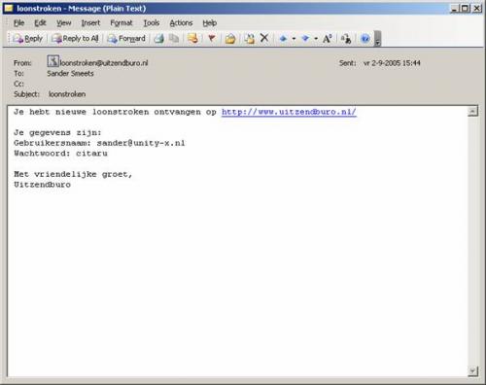Click the signature text 'Uitzendburo'
This screenshot has height=385, width=486.
[42, 185]
